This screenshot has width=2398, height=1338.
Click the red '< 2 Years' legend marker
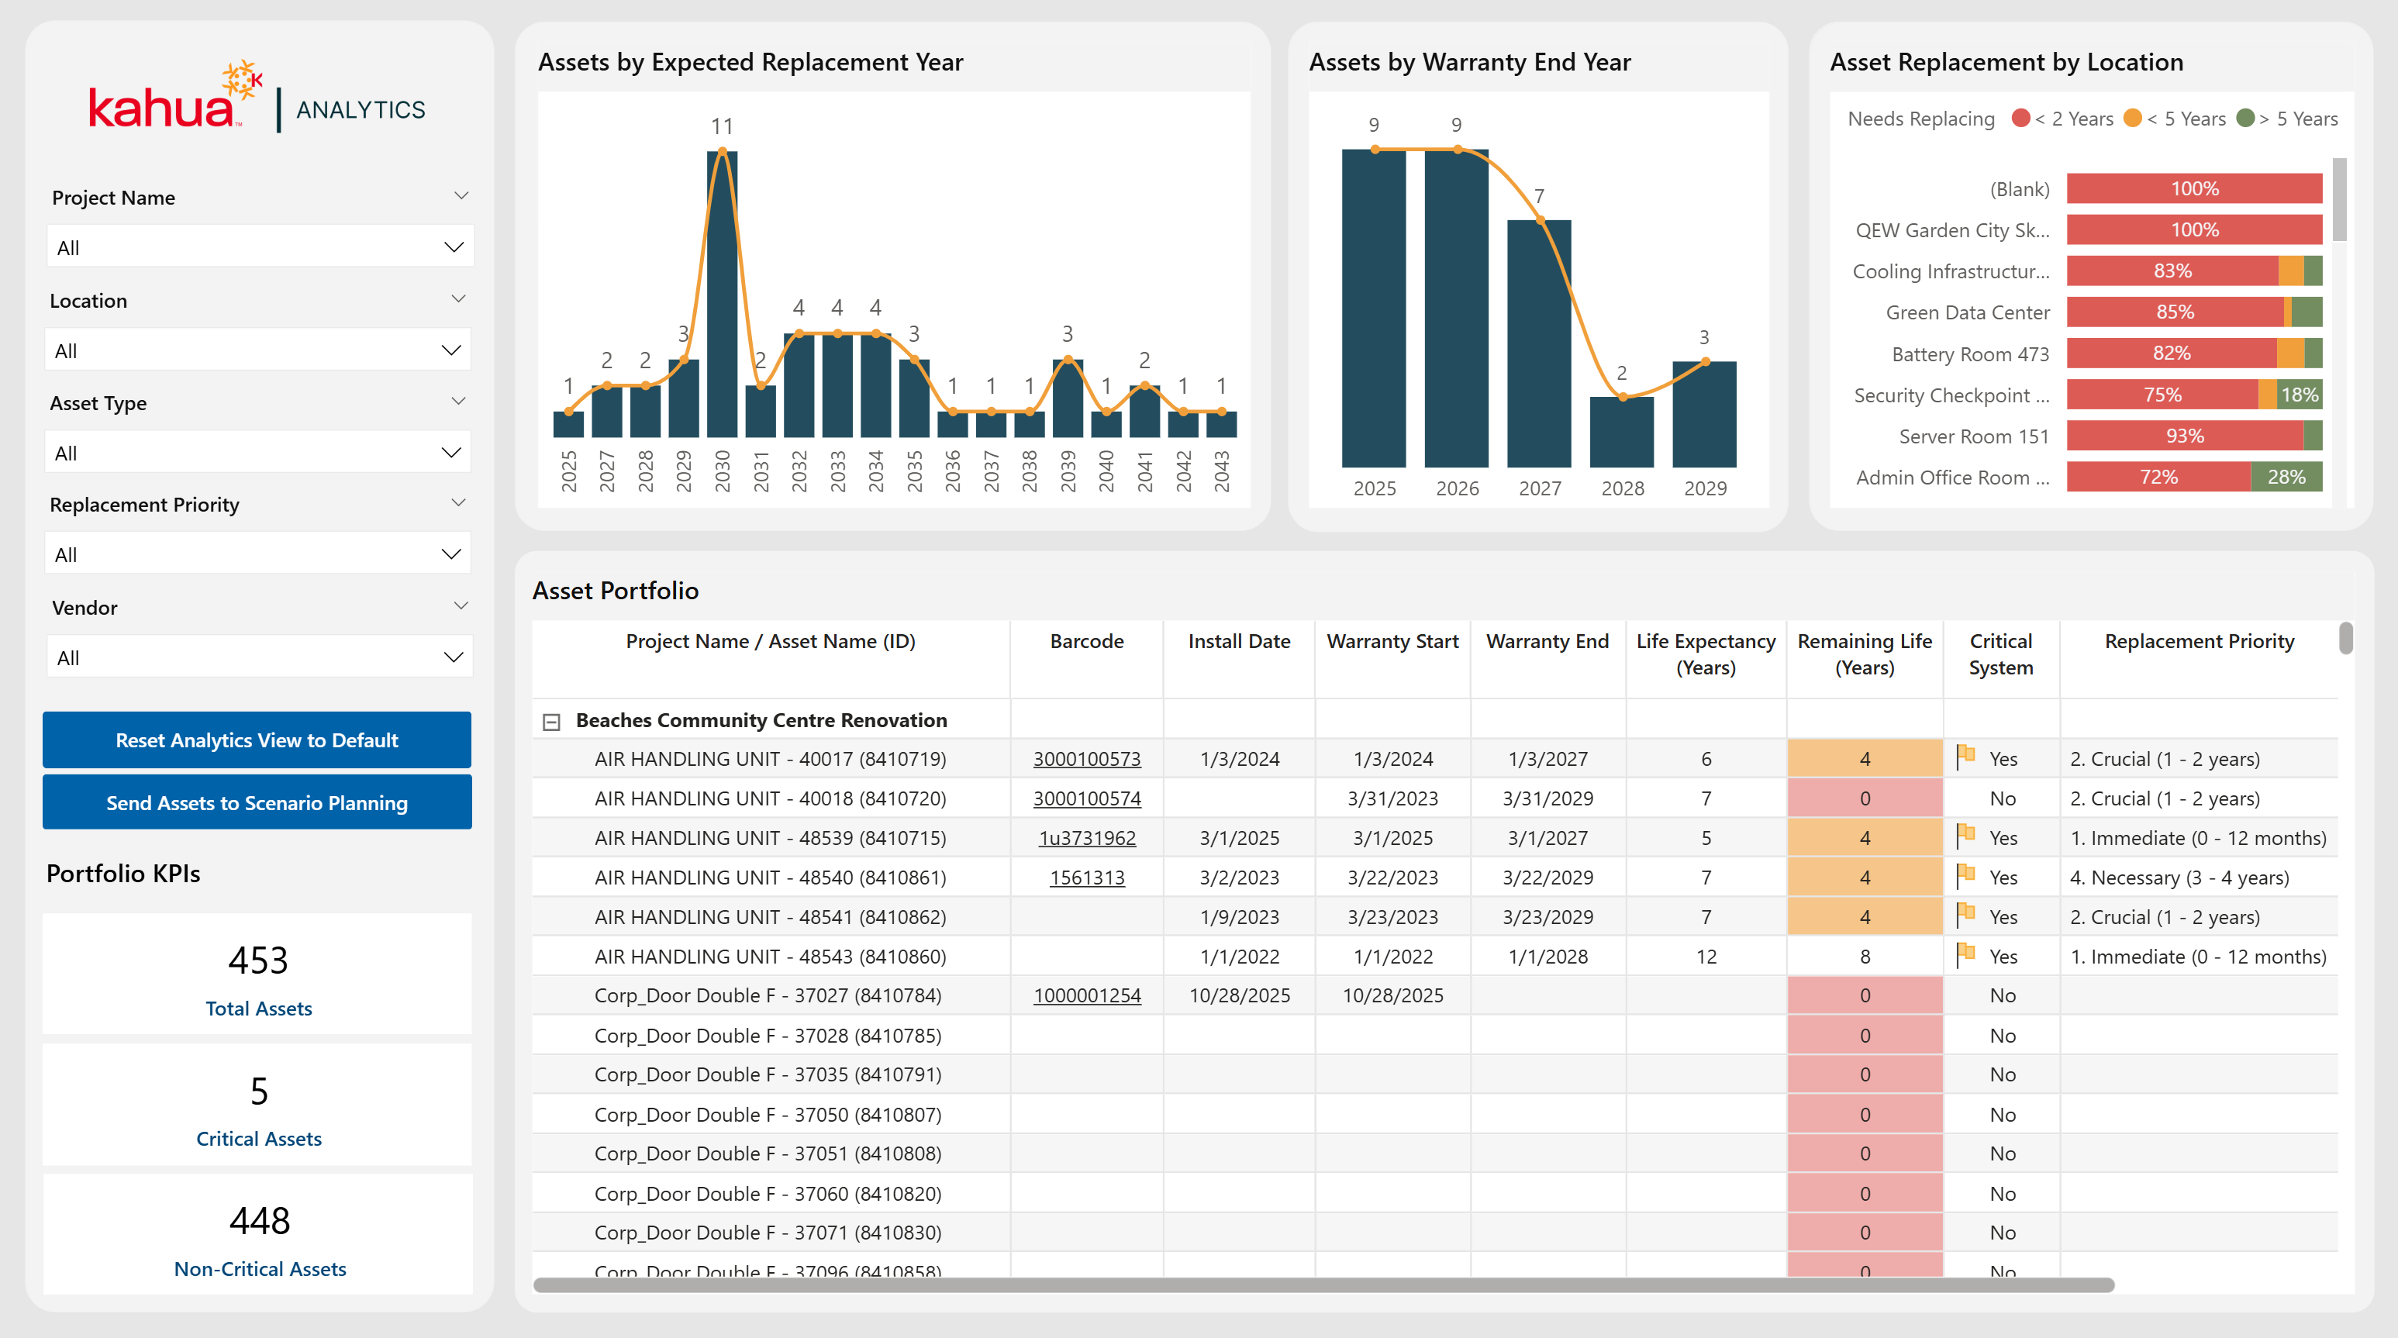2020,119
